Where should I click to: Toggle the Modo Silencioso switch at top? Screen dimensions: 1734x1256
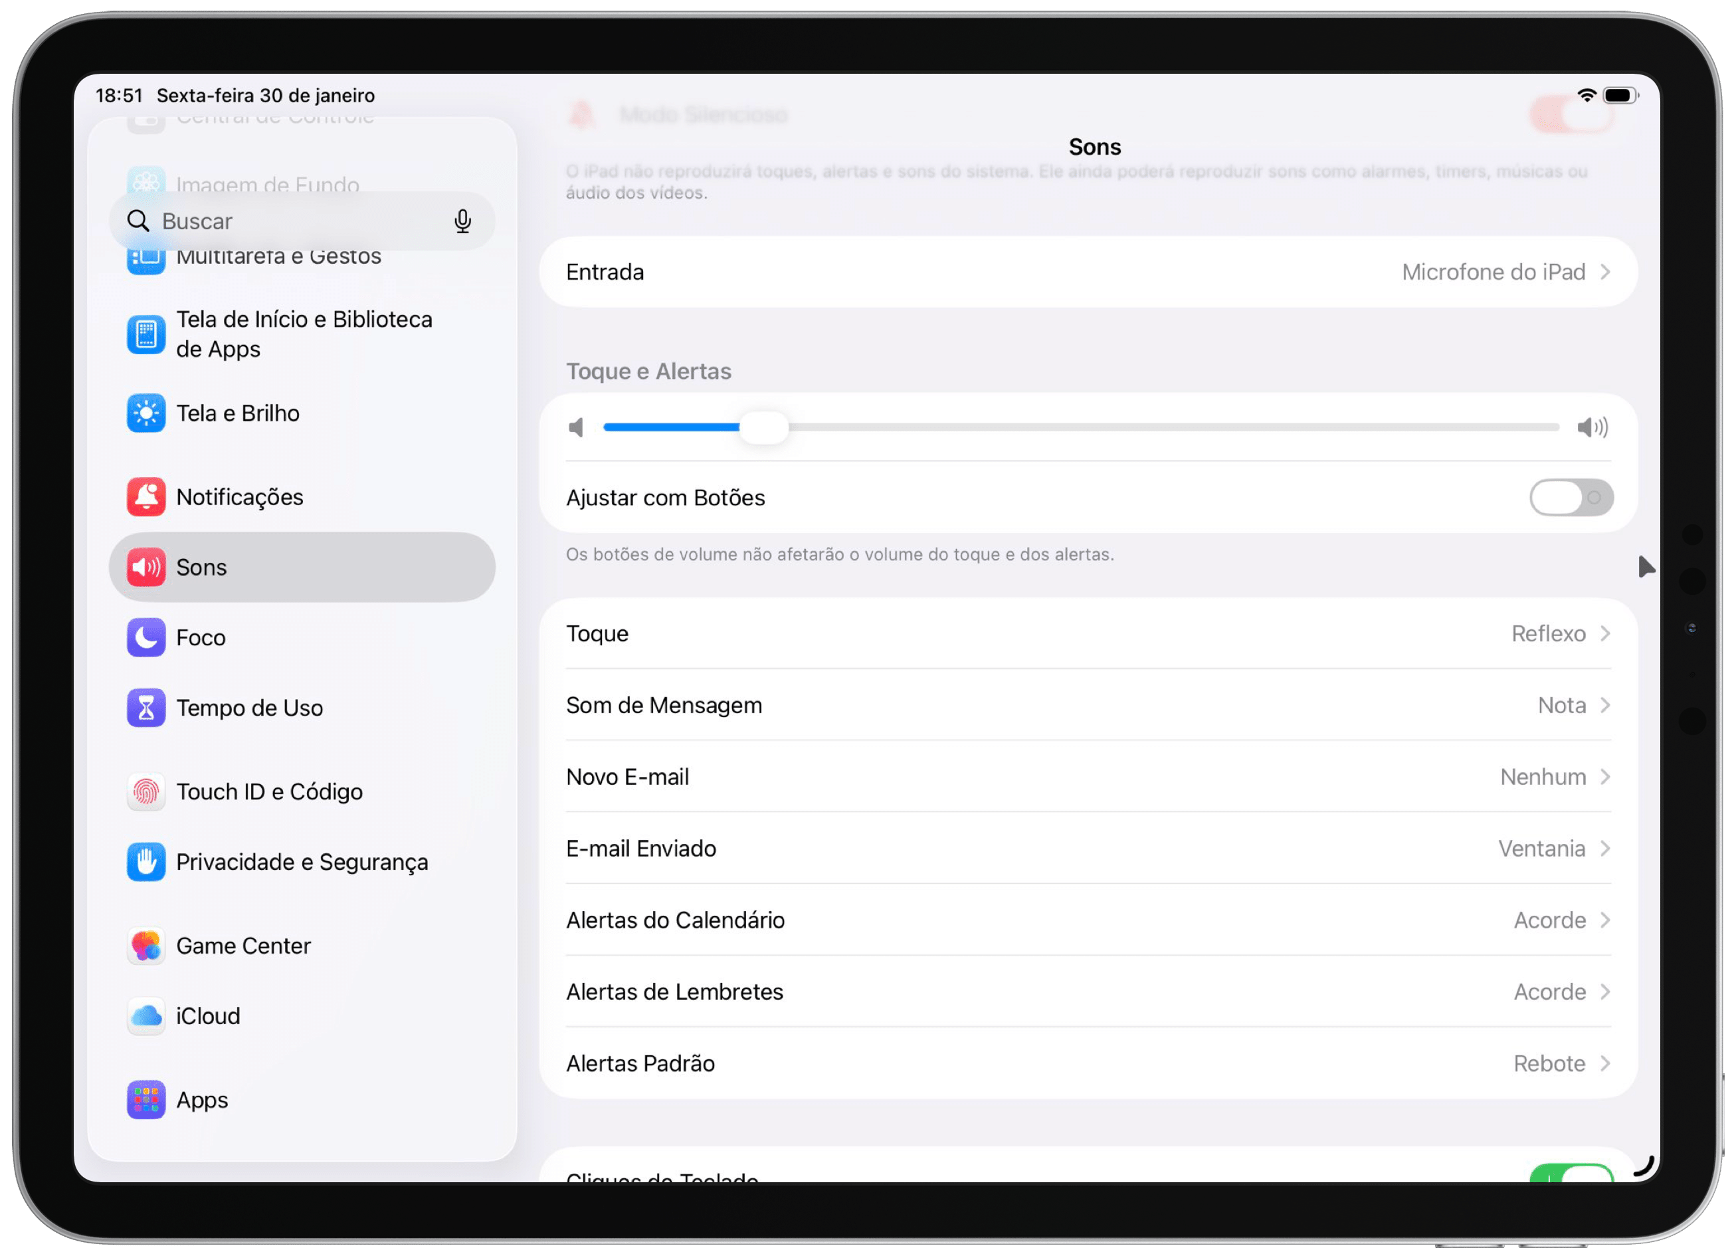(x=1571, y=116)
